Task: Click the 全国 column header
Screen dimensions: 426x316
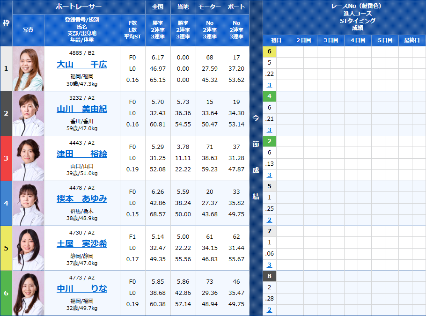Action: (x=157, y=7)
